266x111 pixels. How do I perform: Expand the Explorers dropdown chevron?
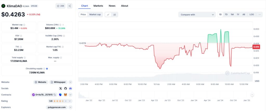pos(70,107)
